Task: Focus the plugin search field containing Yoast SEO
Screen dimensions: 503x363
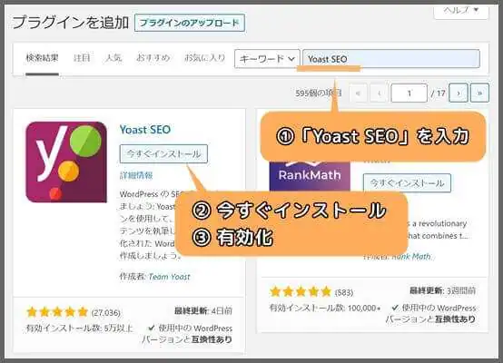Action: coord(391,59)
